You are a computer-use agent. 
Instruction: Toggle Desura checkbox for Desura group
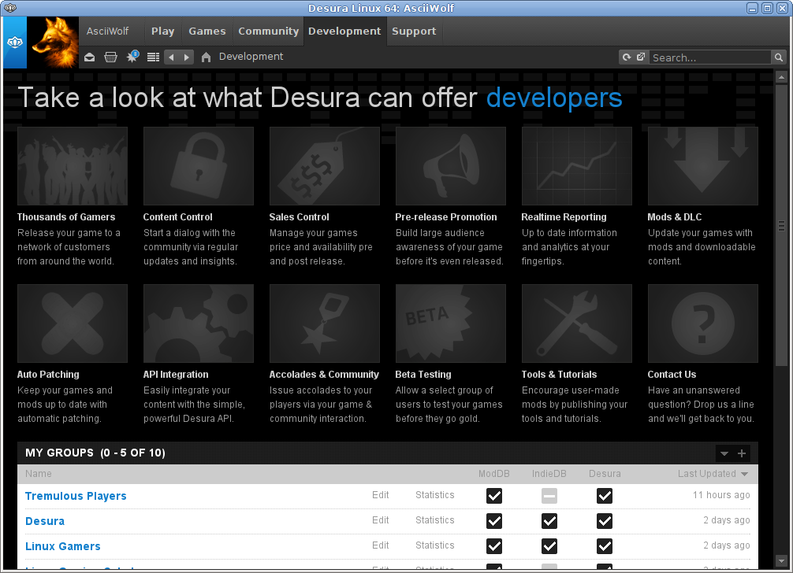605,521
